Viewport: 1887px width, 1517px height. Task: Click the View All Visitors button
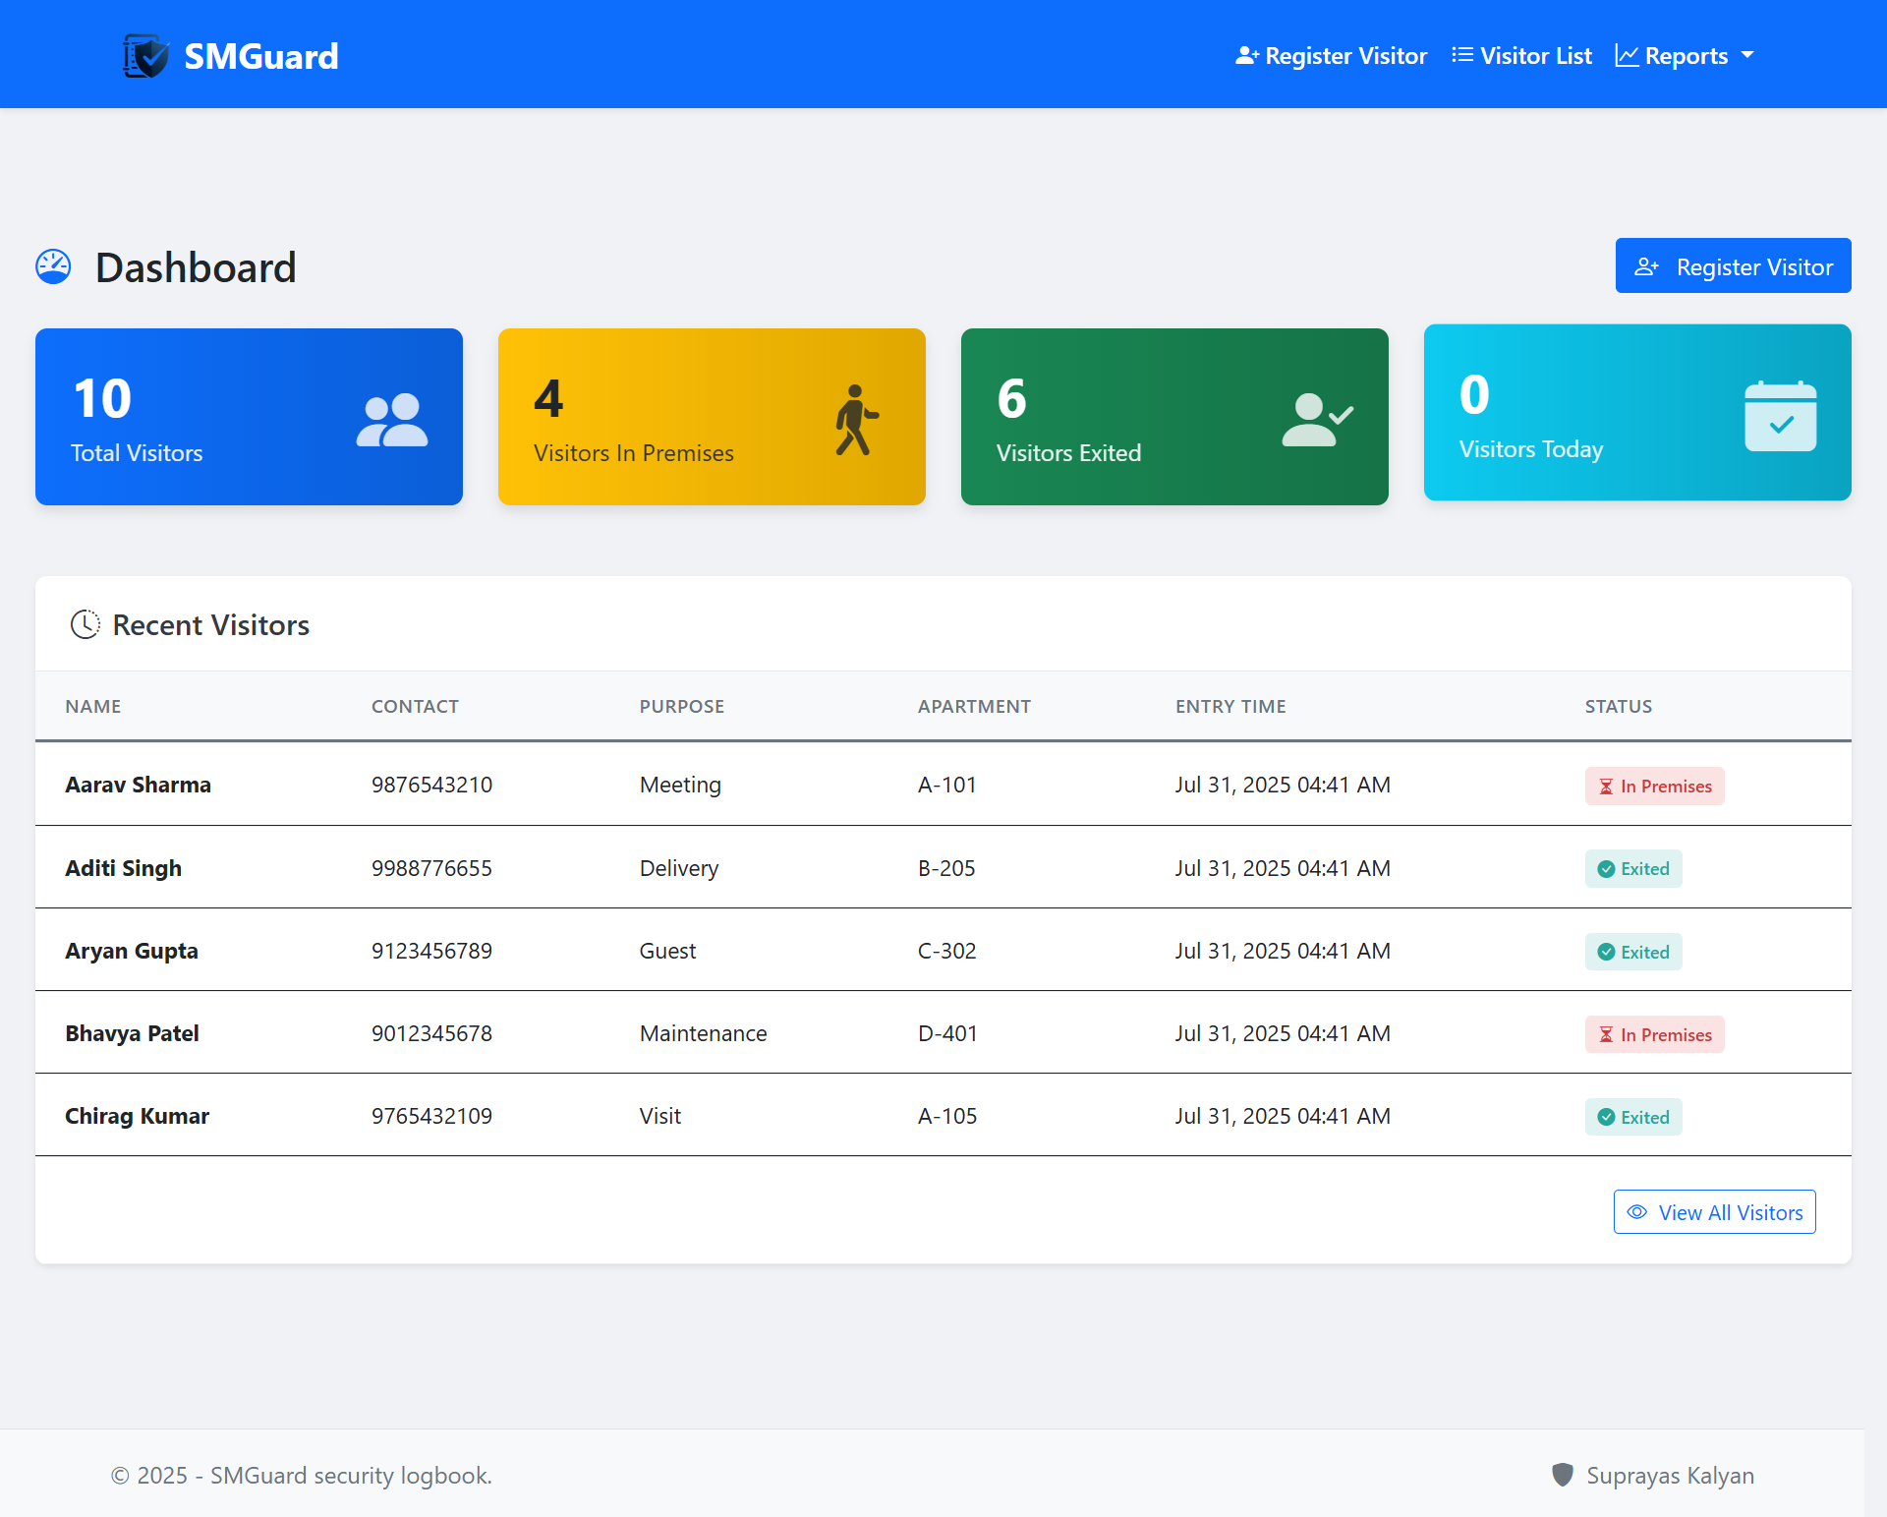tap(1714, 1212)
